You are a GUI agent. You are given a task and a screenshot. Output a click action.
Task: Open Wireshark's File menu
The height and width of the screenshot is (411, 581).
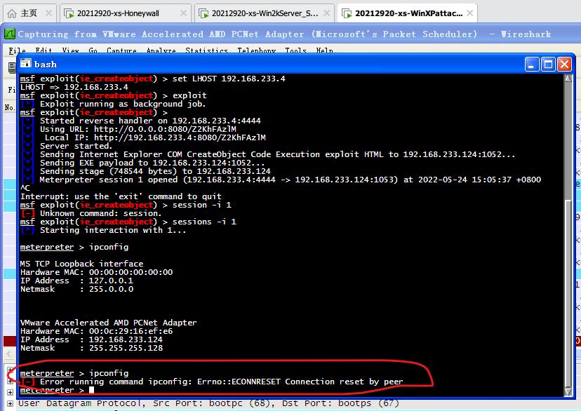(17, 50)
